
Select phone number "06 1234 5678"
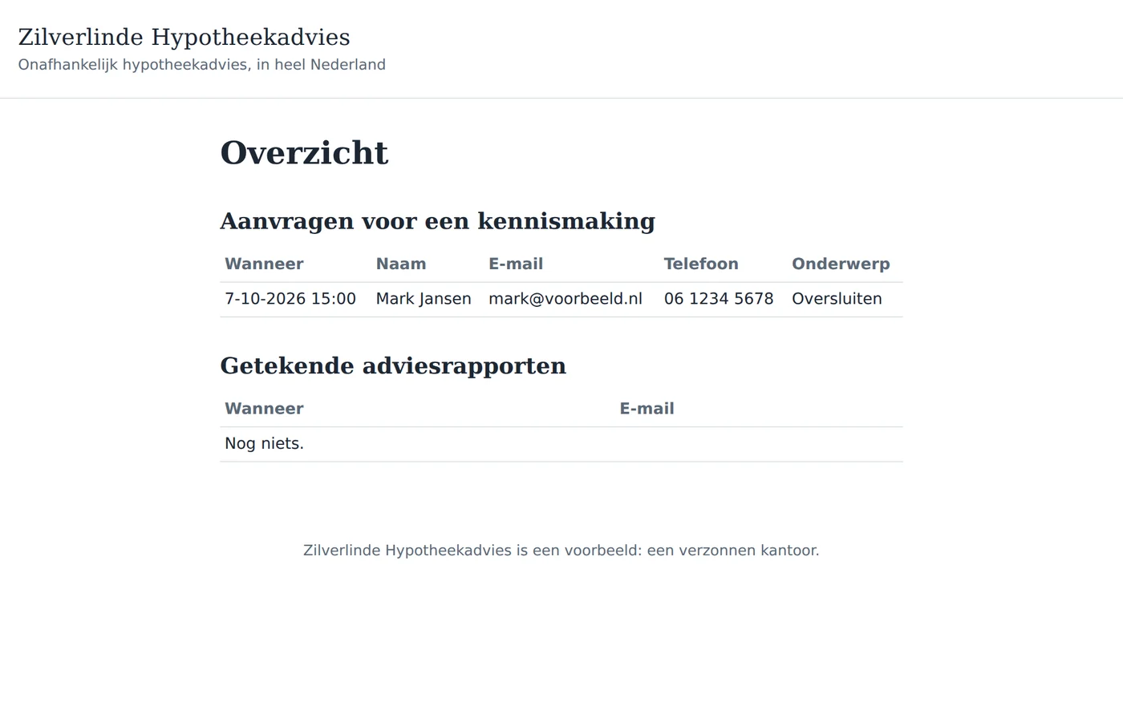click(719, 299)
